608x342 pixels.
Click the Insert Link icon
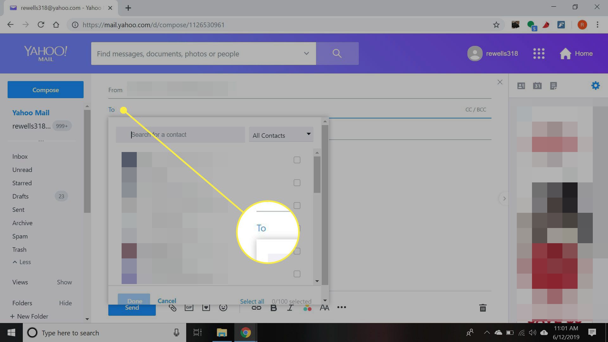point(256,308)
